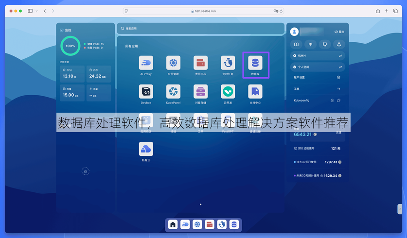
Task: Click the 告警 Pods: 0 status
Action: (x=93, y=48)
